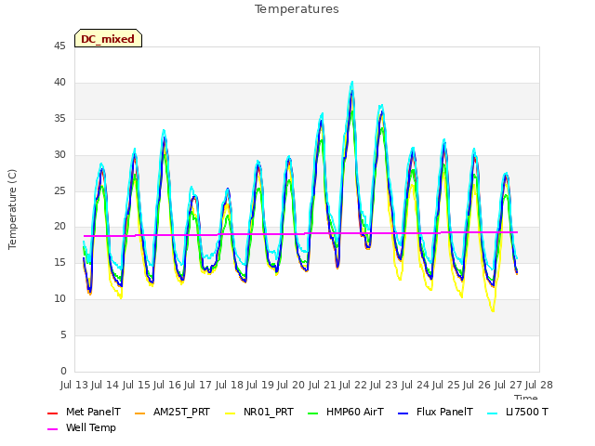The height and width of the screenshot is (446, 595).
Task: Click the blue Flux PanelT legend swatch
Action: pyautogui.click(x=403, y=413)
